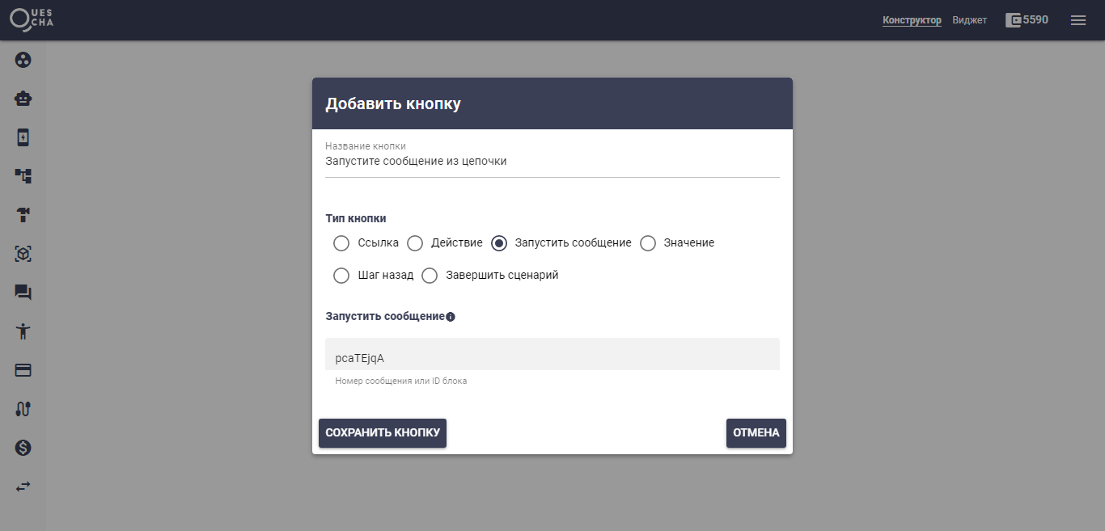The width and height of the screenshot is (1105, 531).
Task: Click the wallet balance 5590 icon
Action: pyautogui.click(x=1013, y=20)
